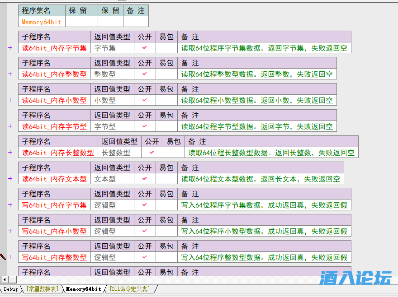The image size is (398, 297).
Task: Click the 备注 text of 读64bit_内存文本型
Action: click(x=260, y=179)
